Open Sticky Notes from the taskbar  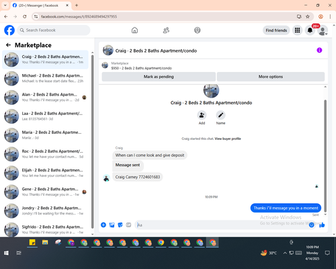point(32,243)
